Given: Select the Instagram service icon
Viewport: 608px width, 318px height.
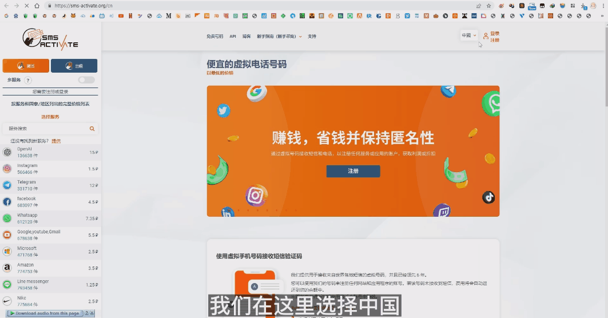Looking at the screenshot, I should click(x=7, y=169).
